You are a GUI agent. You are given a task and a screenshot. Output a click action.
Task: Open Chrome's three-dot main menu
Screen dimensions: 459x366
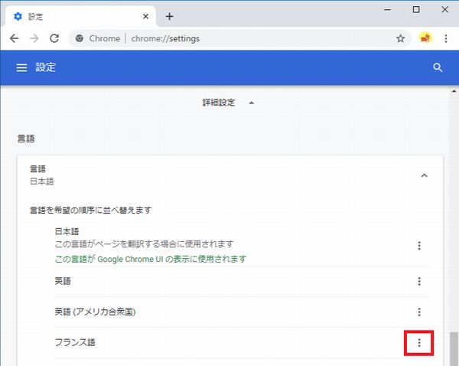(x=446, y=38)
